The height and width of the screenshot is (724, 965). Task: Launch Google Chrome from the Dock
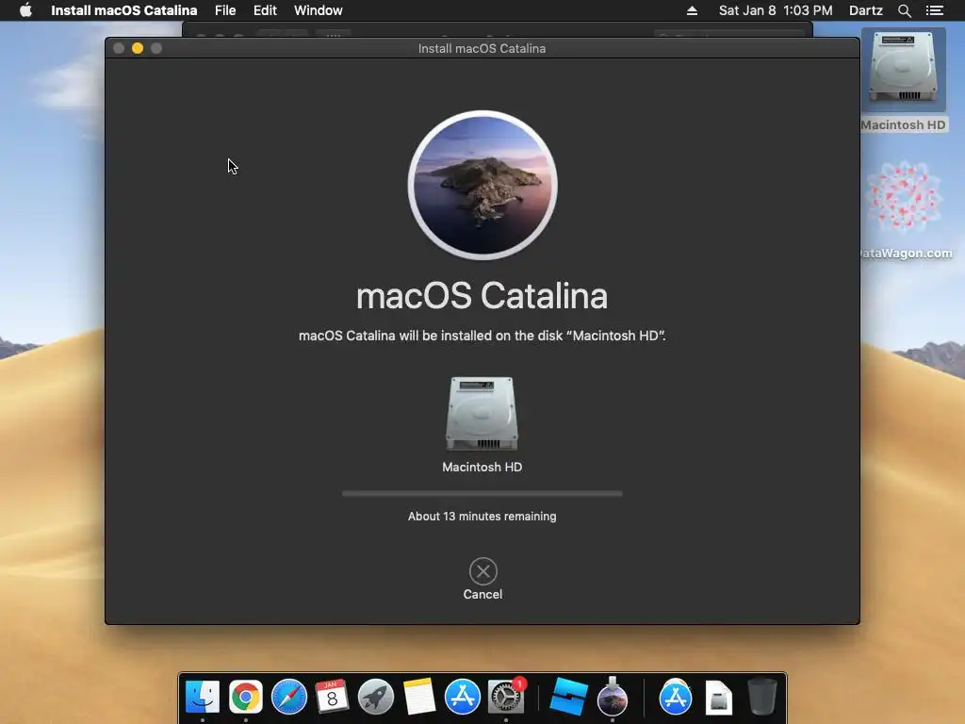[246, 697]
